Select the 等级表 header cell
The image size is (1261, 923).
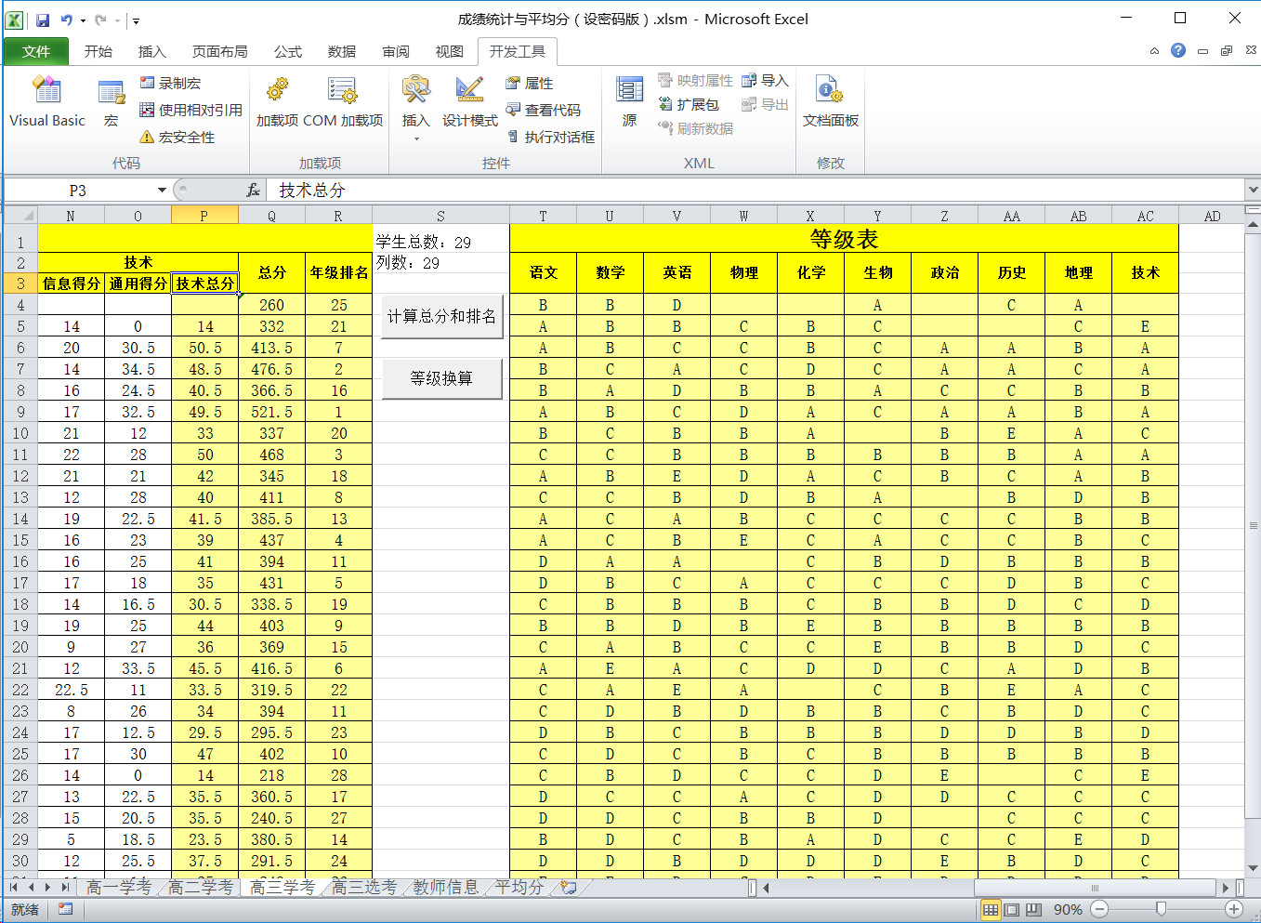(844, 239)
